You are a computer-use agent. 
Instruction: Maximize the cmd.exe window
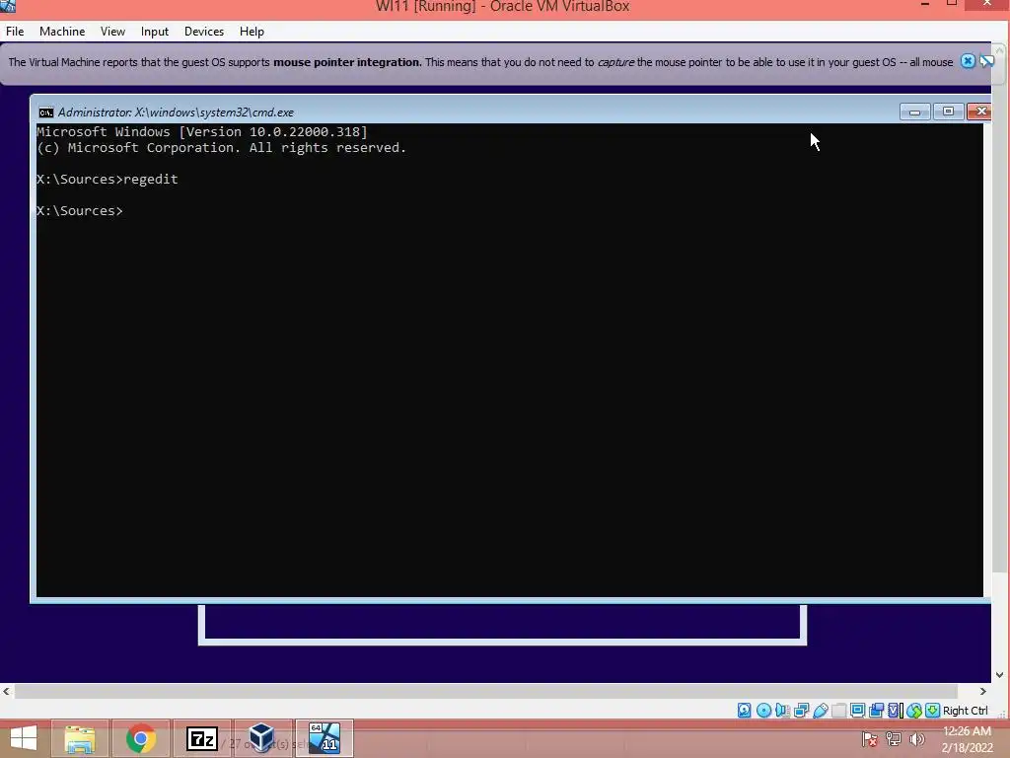coord(948,113)
